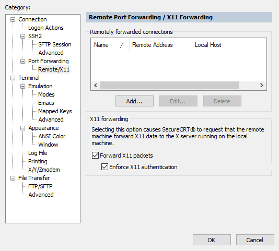Click right arrow of list scrollbar
This screenshot has height=251, width=279.
coord(261,86)
